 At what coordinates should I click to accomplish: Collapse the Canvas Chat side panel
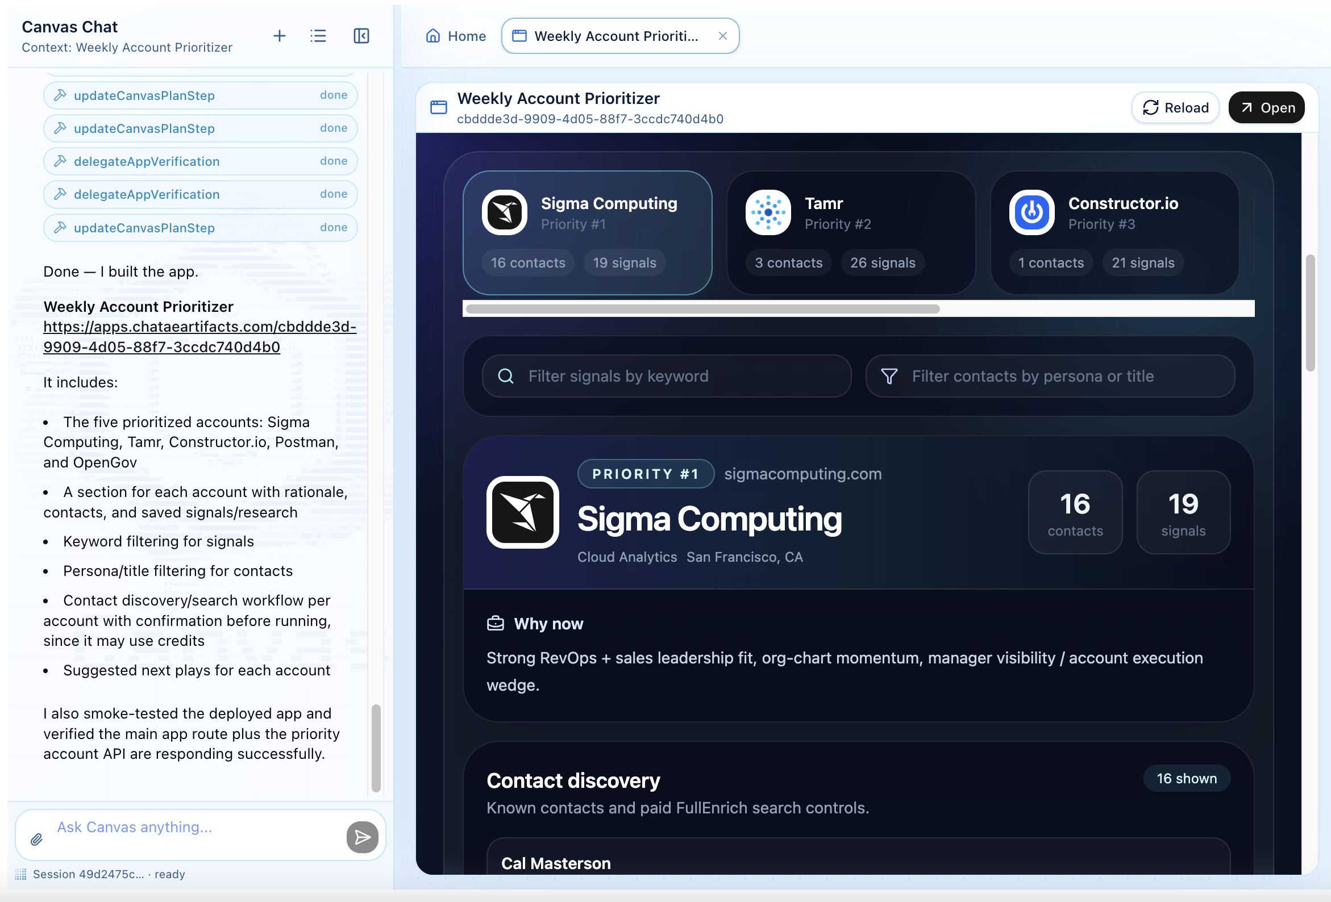[361, 36]
